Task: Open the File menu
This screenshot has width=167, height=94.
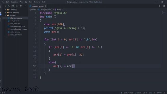Action: pos(3,2)
